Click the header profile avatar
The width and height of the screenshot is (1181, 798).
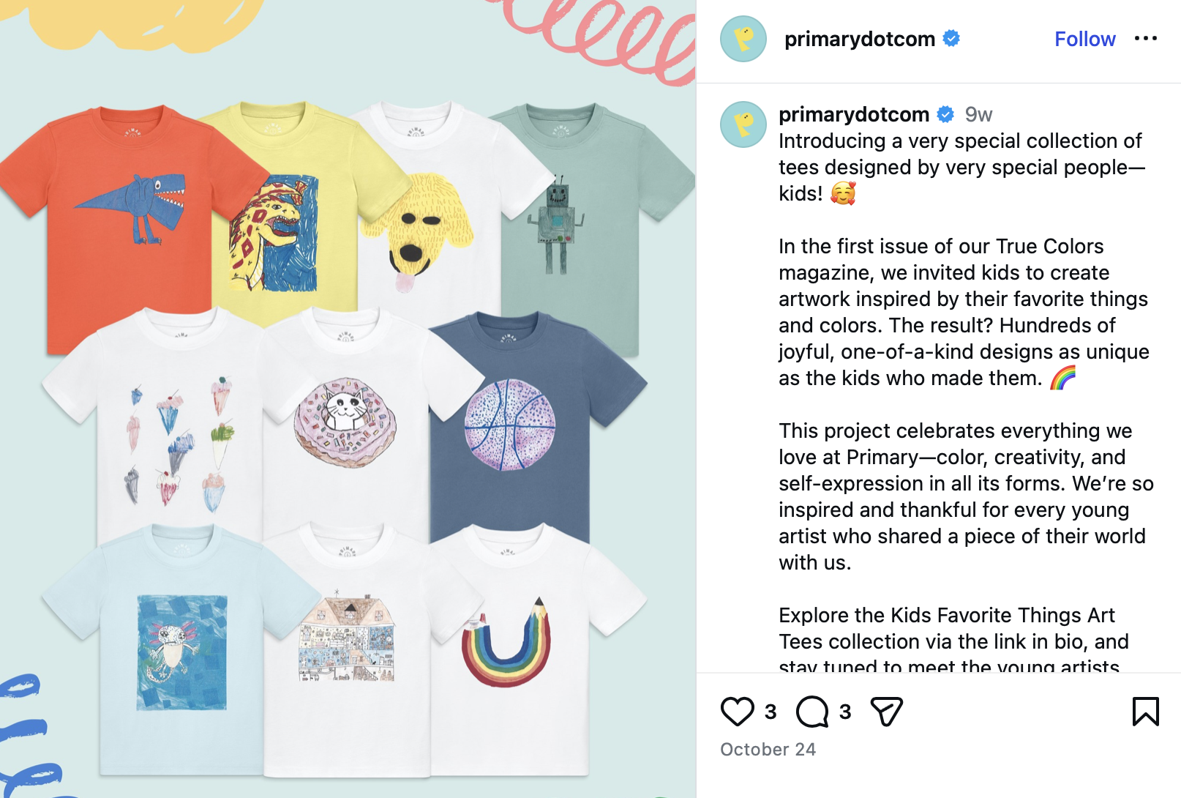743,39
